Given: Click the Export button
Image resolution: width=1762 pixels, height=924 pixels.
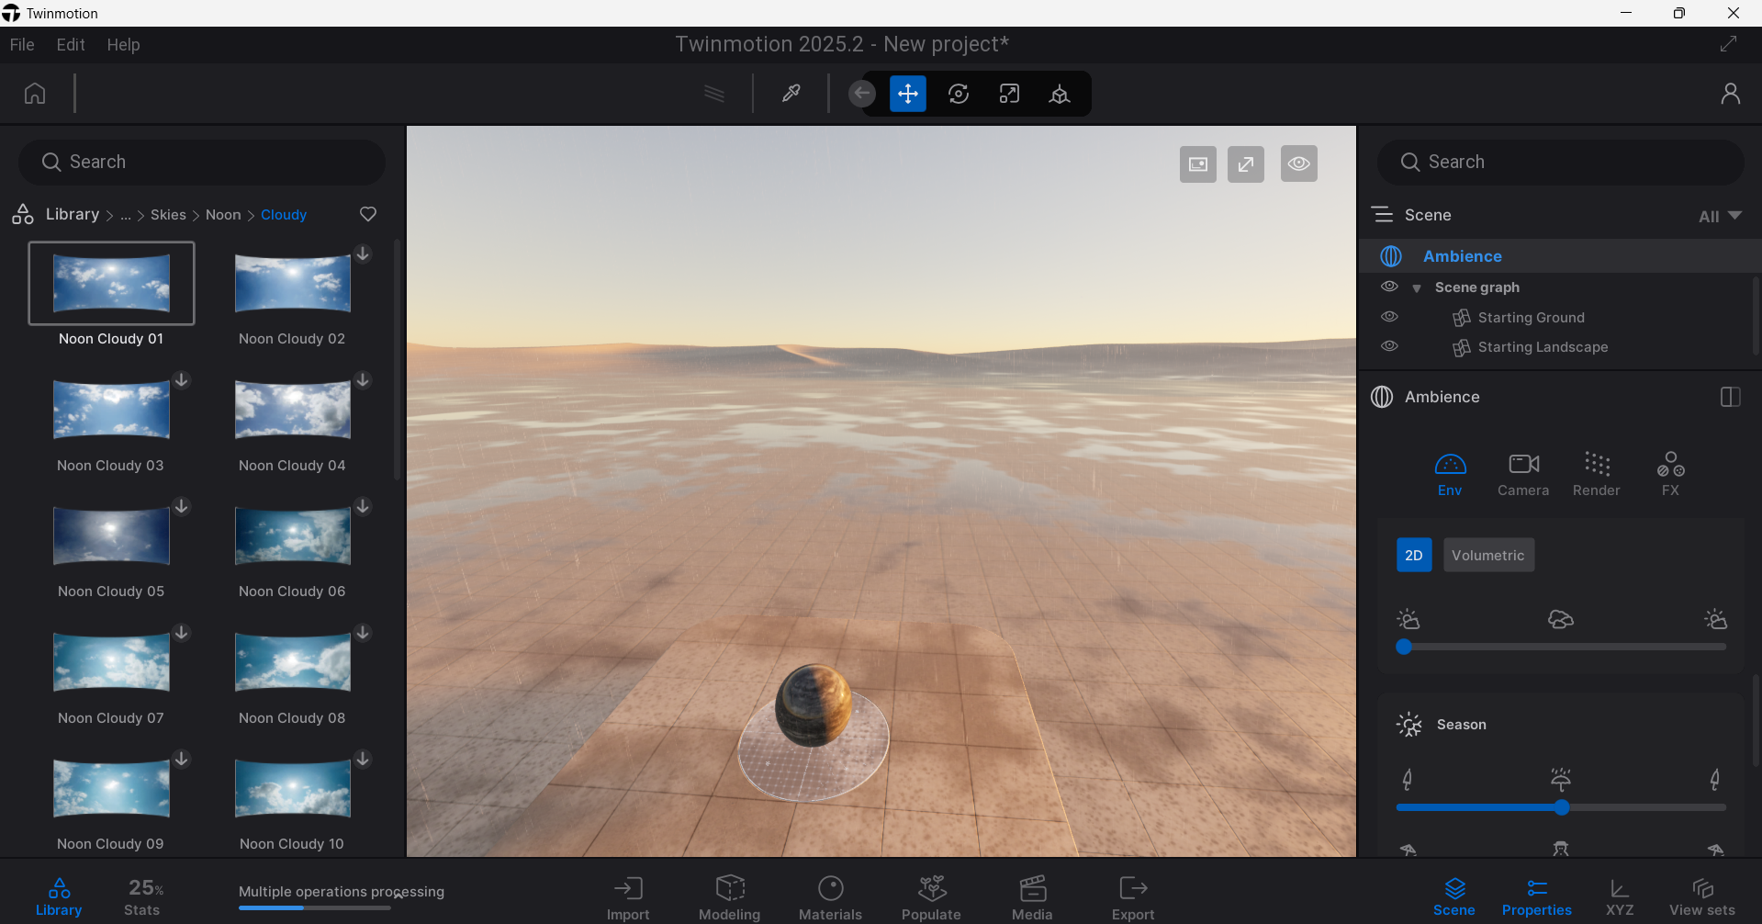Looking at the screenshot, I should pyautogui.click(x=1132, y=897).
